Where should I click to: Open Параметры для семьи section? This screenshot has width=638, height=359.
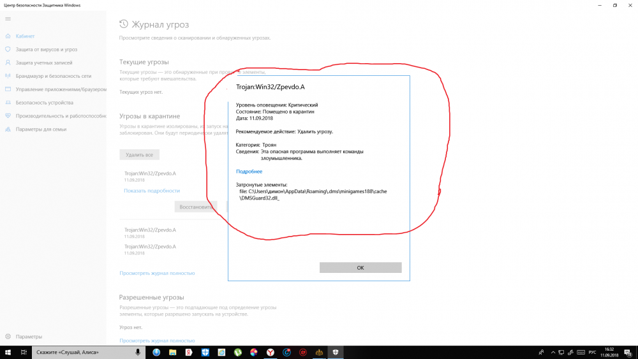(41, 129)
